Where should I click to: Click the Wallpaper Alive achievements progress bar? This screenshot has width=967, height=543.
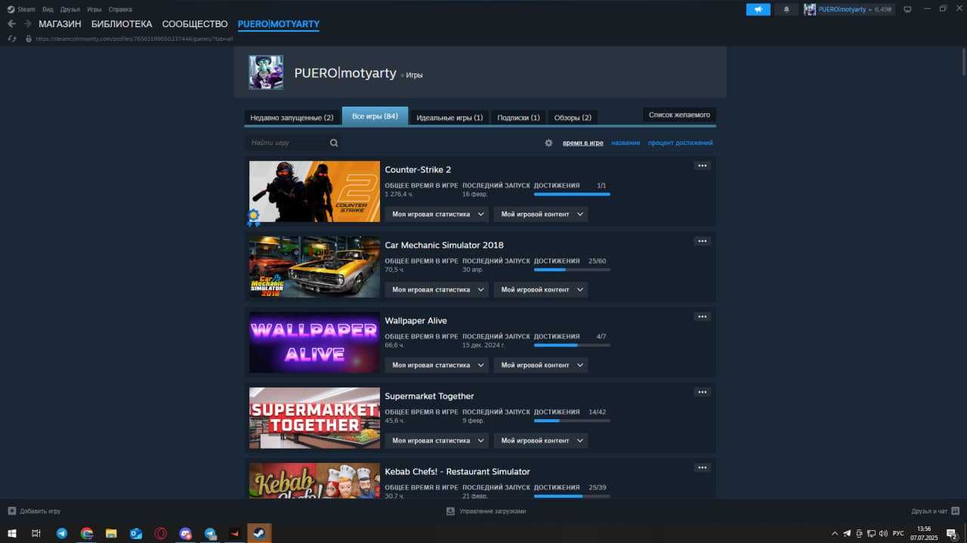572,345
